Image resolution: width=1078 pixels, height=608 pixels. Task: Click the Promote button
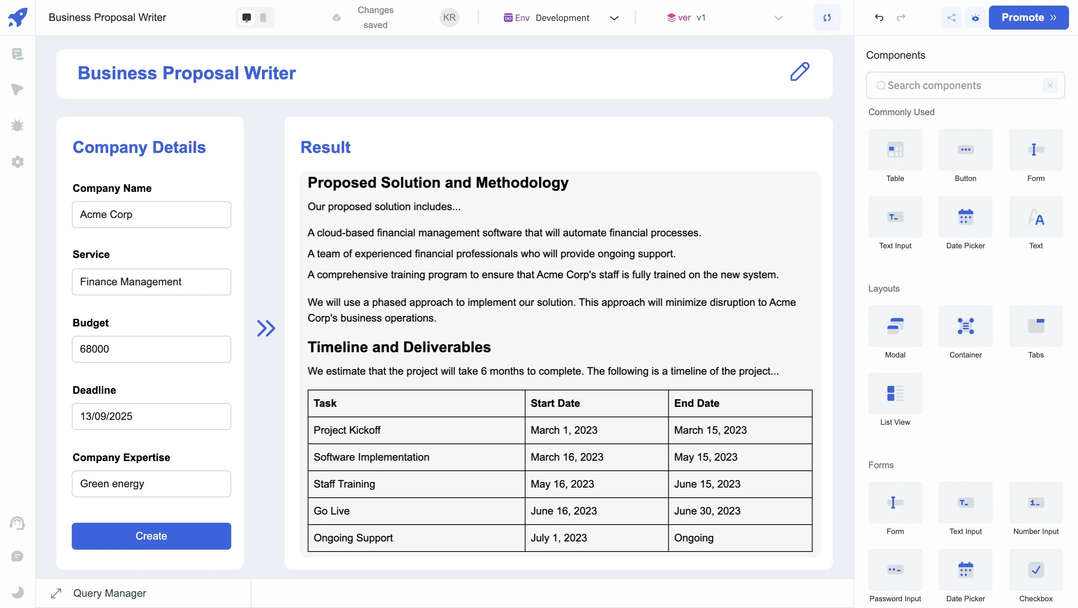[x=1029, y=18]
